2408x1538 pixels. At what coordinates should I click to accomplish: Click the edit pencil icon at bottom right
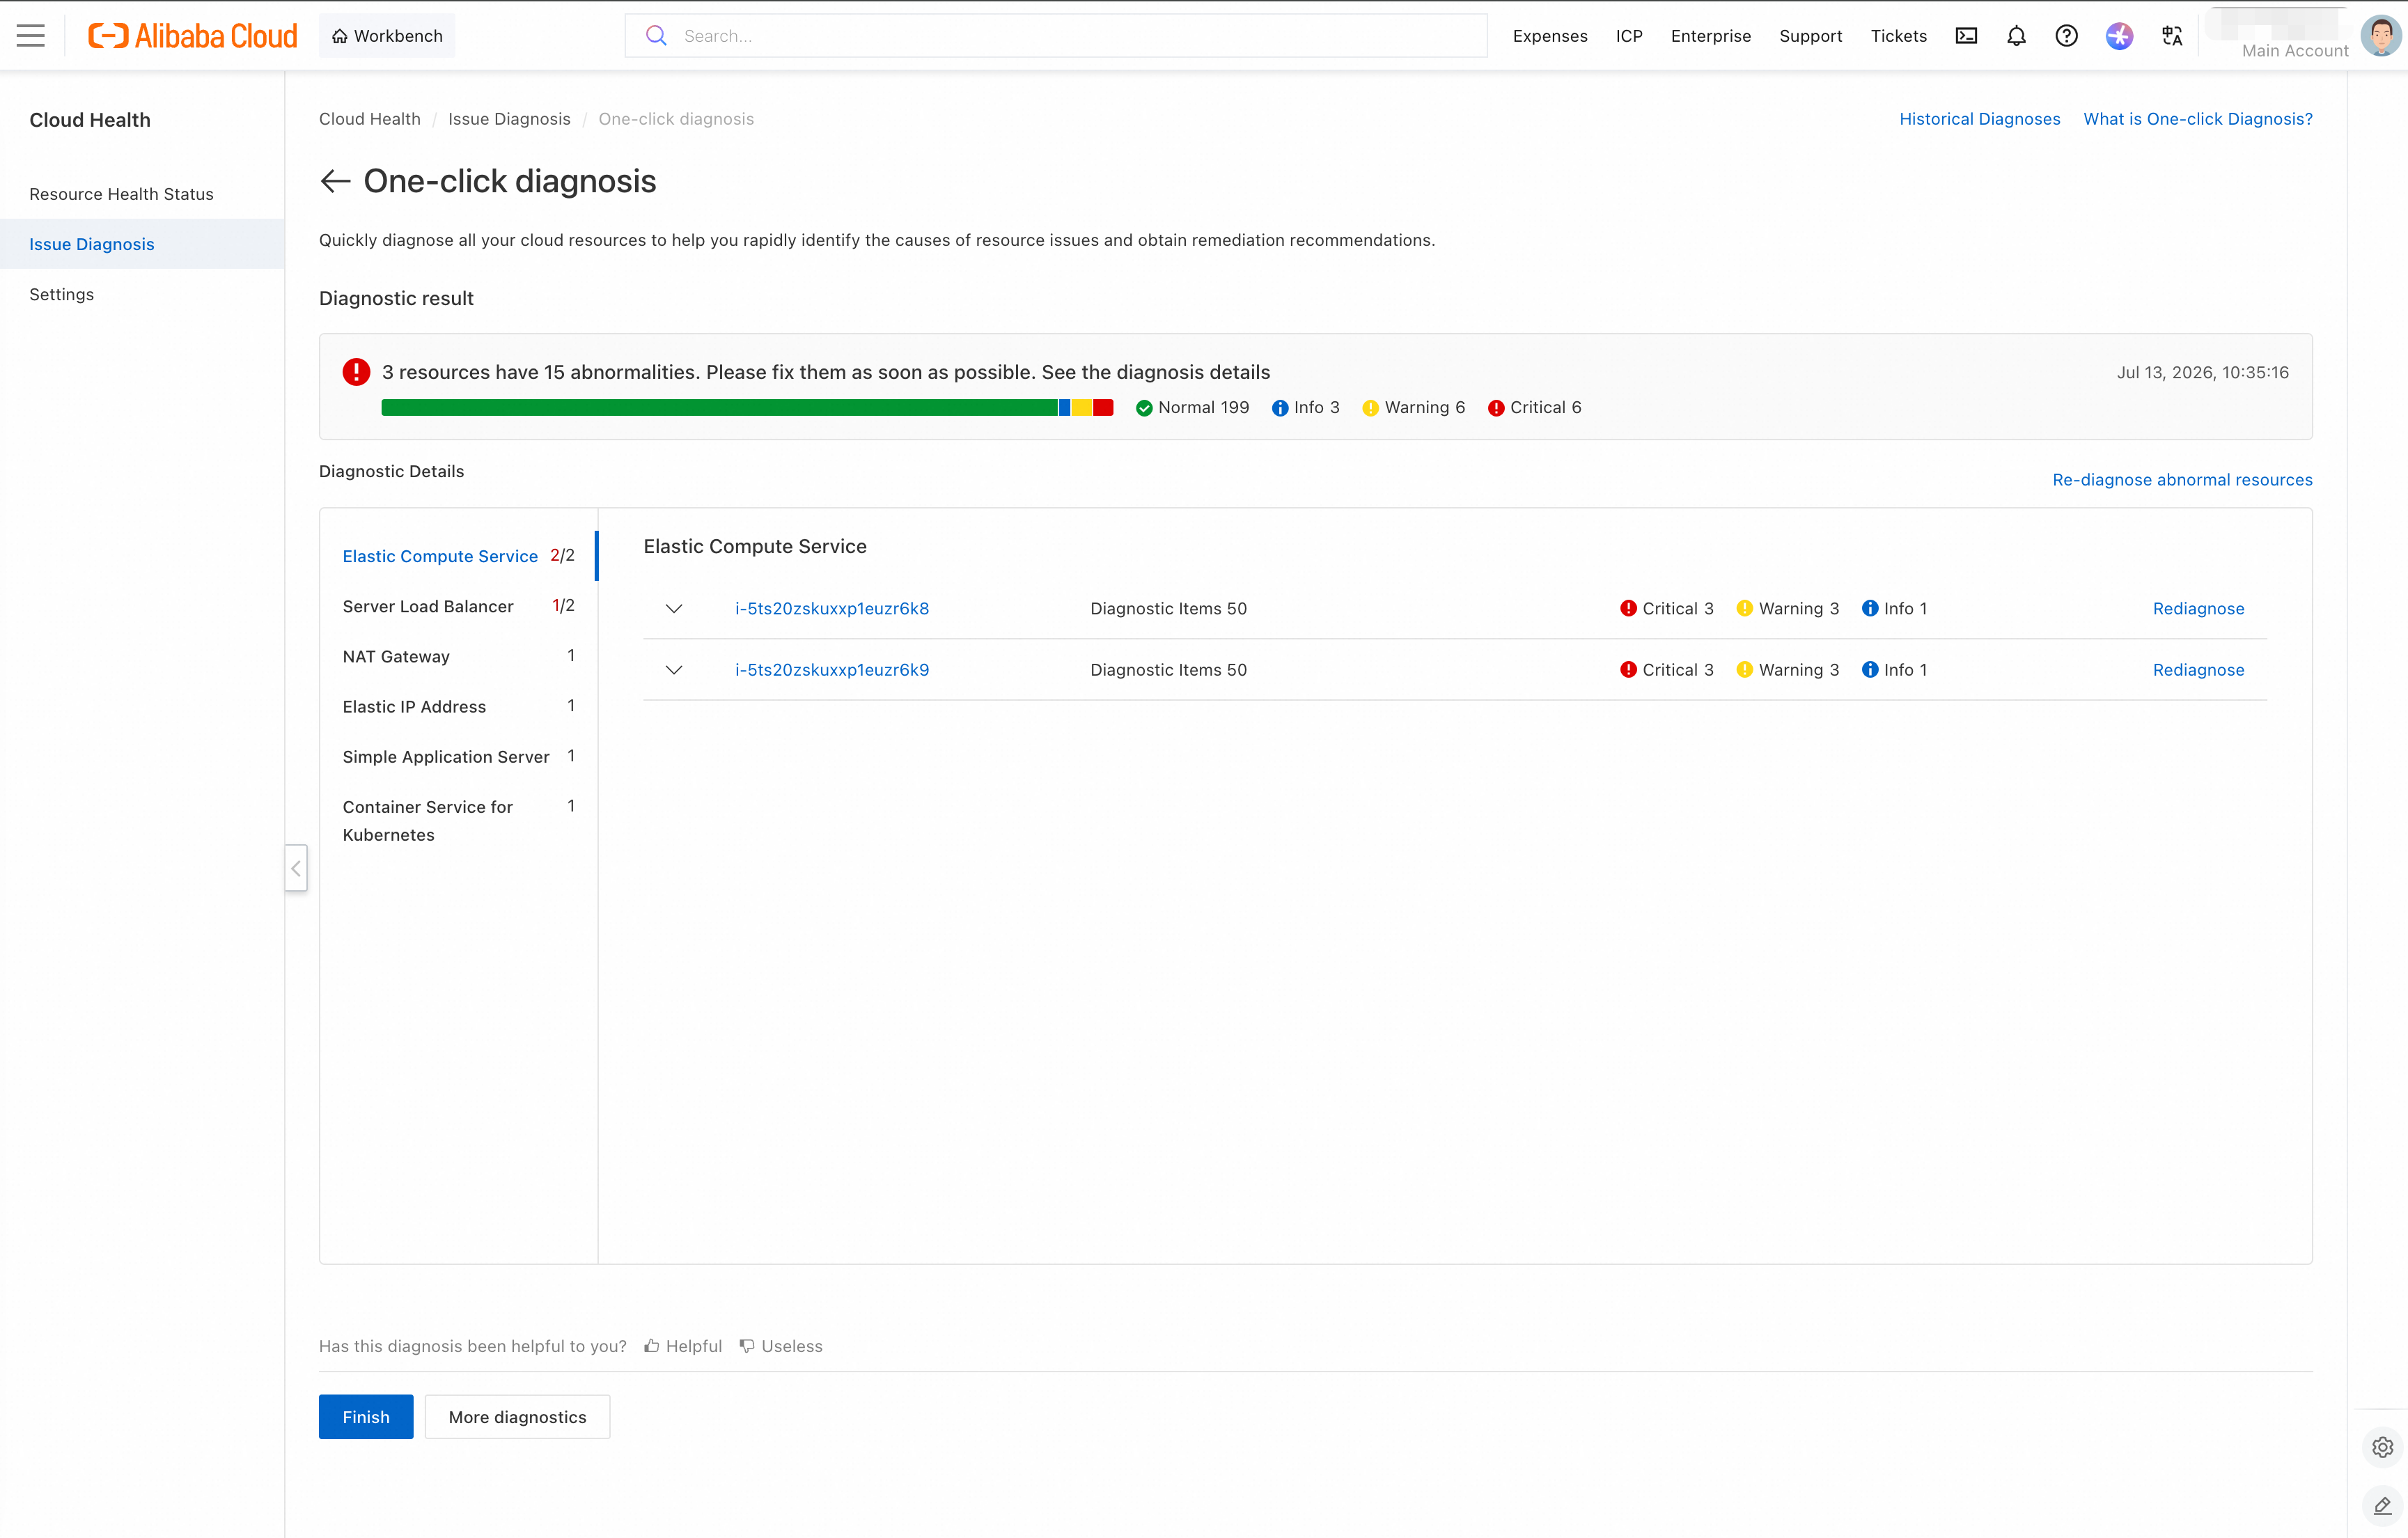coord(2383,1505)
